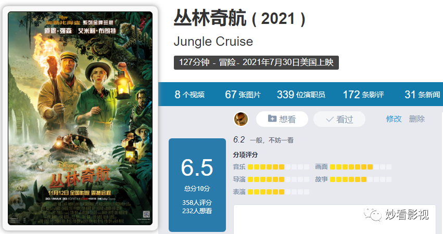View 339 位演职员 cast list

click(301, 95)
